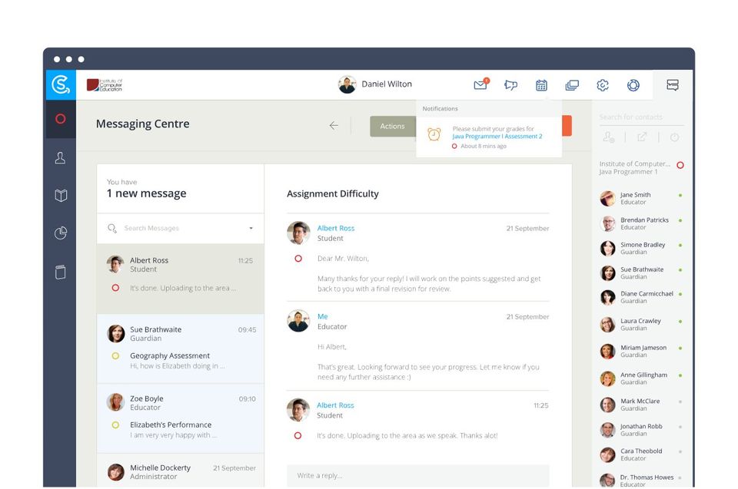Click the Search for contacts field
Image resolution: width=738 pixels, height=489 pixels.
pos(641,117)
